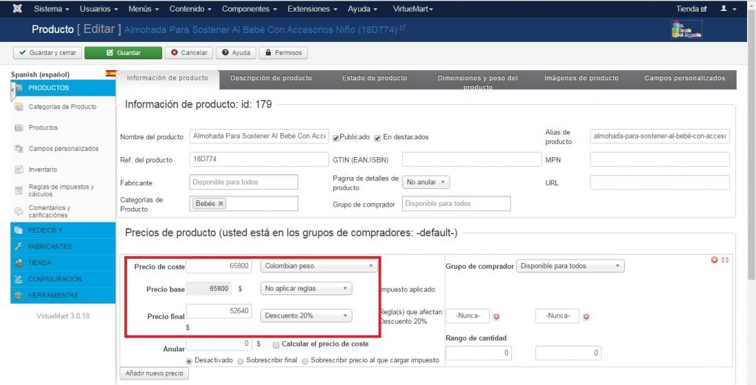This screenshot has width=756, height=385.
Task: Click the Comentarios y calificaciones icon
Action: pos(19,211)
